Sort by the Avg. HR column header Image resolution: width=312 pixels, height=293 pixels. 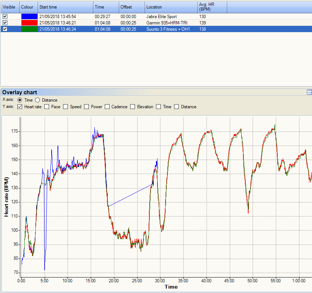(x=212, y=7)
